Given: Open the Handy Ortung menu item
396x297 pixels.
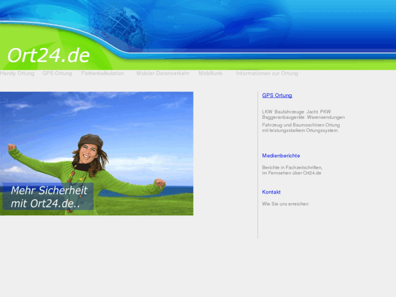Looking at the screenshot, I should (x=17, y=74).
